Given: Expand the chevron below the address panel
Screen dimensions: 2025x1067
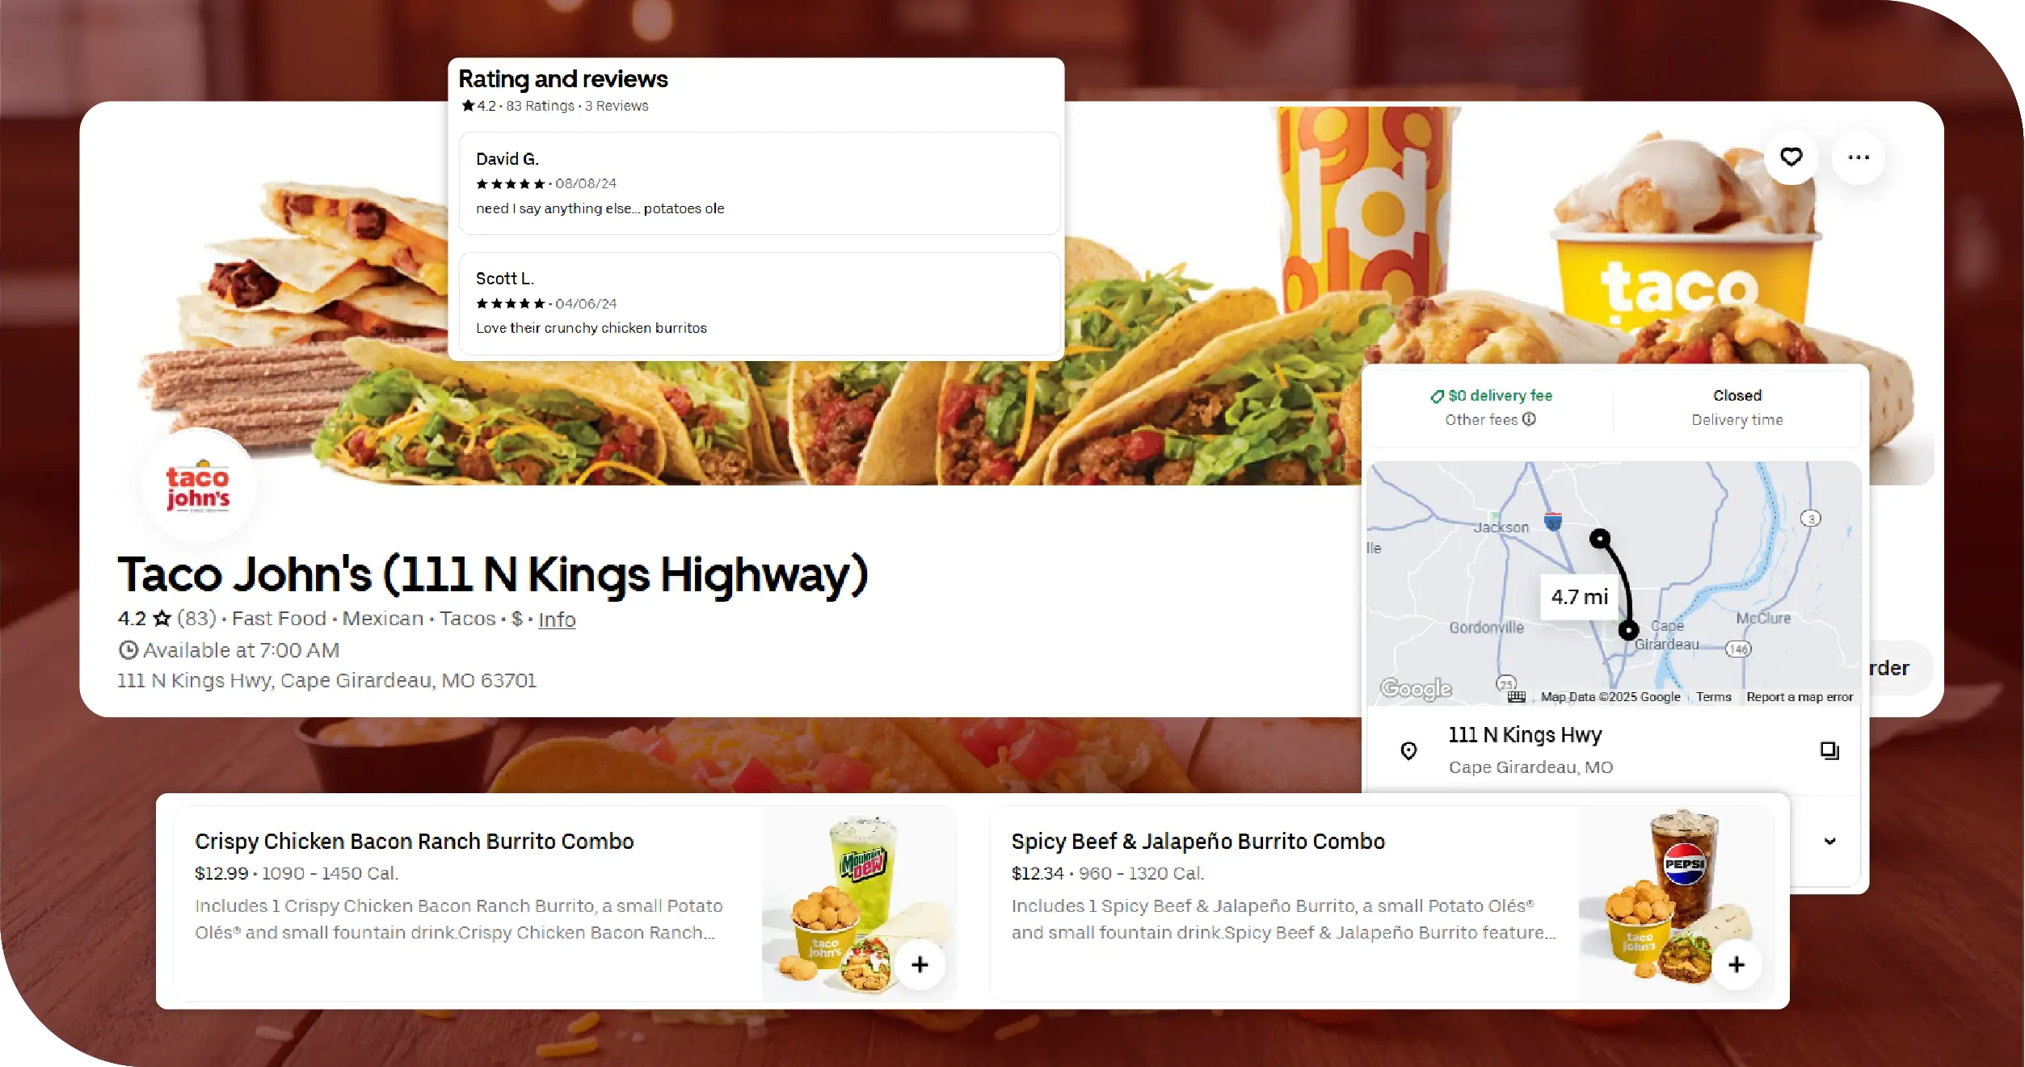Looking at the screenshot, I should click(1829, 841).
